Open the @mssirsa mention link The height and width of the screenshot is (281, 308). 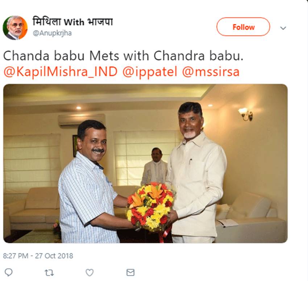pos(211,71)
